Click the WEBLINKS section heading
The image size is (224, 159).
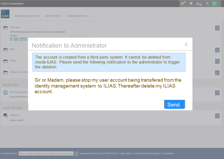click(x=11, y=85)
